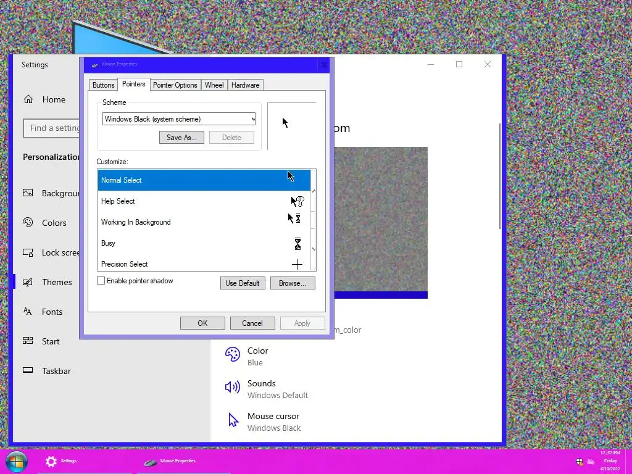Open Lock screen settings page

[47, 252]
